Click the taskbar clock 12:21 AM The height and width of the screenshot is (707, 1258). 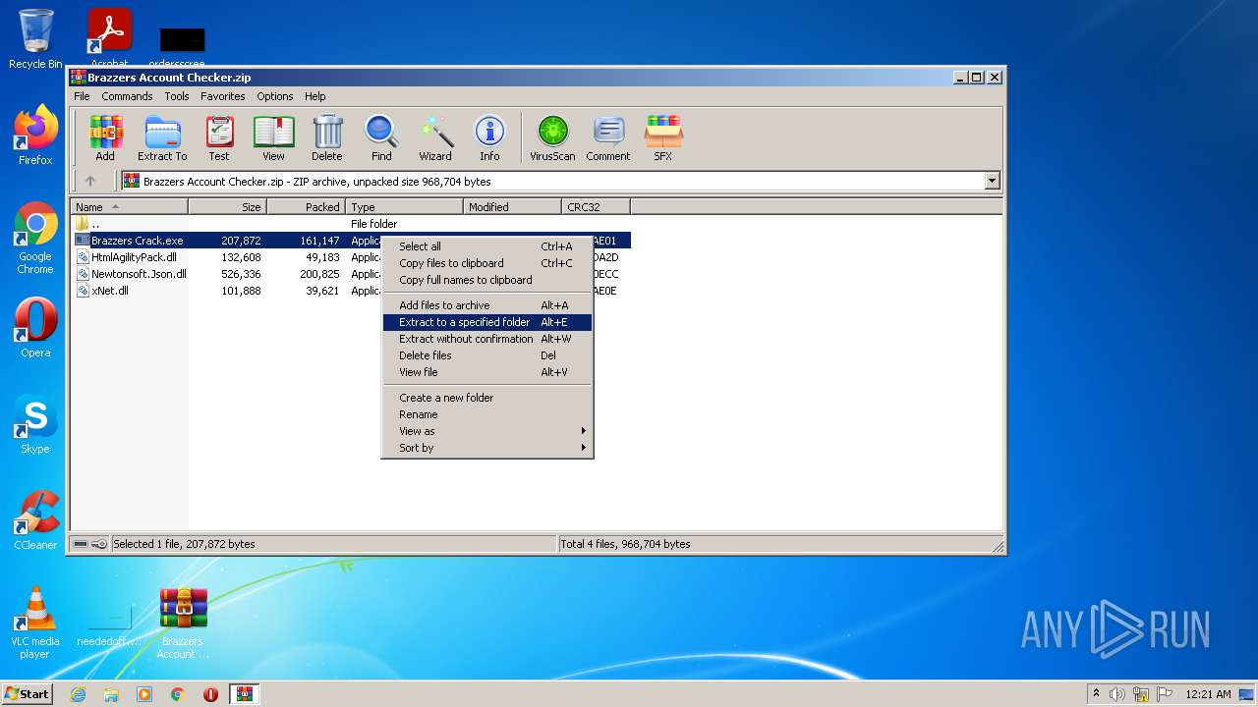tap(1208, 694)
